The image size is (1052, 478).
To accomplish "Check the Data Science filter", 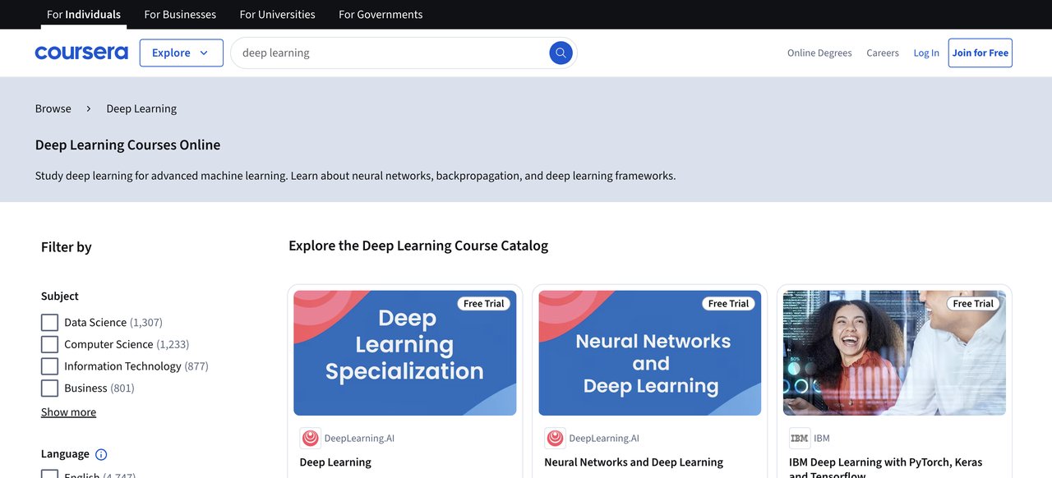I will [x=49, y=322].
